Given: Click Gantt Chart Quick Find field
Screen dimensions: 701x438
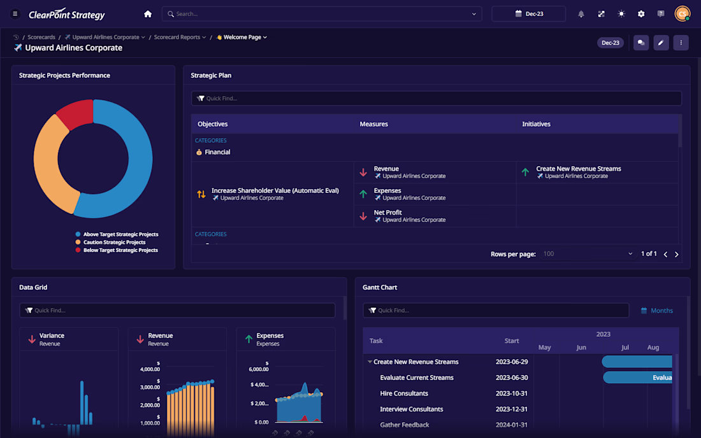Looking at the screenshot, I should click(496, 310).
